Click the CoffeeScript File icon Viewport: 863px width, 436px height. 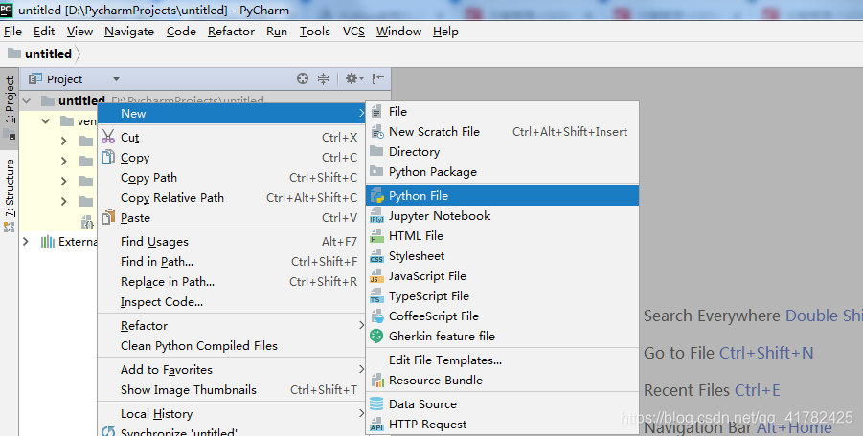click(x=376, y=316)
